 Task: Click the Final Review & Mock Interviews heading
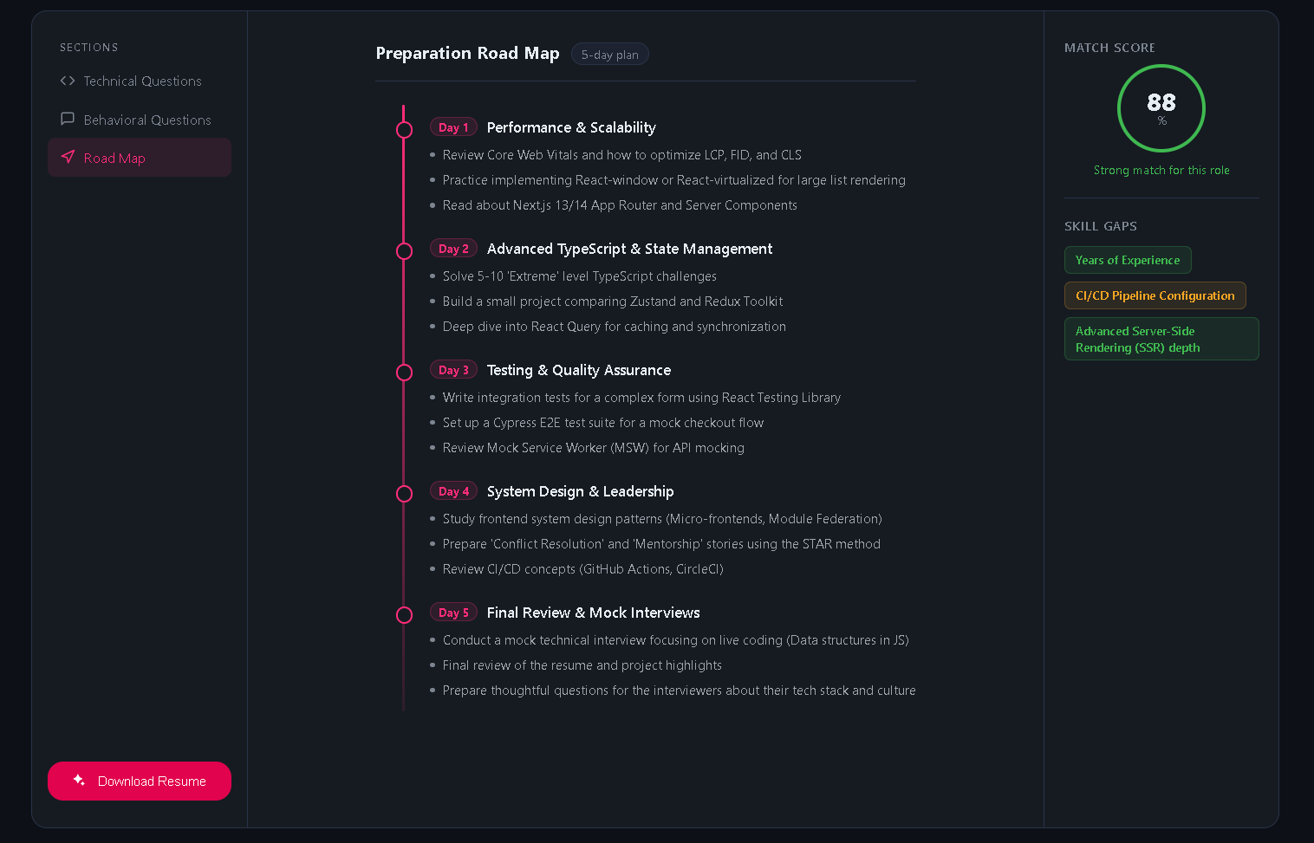tap(593, 613)
